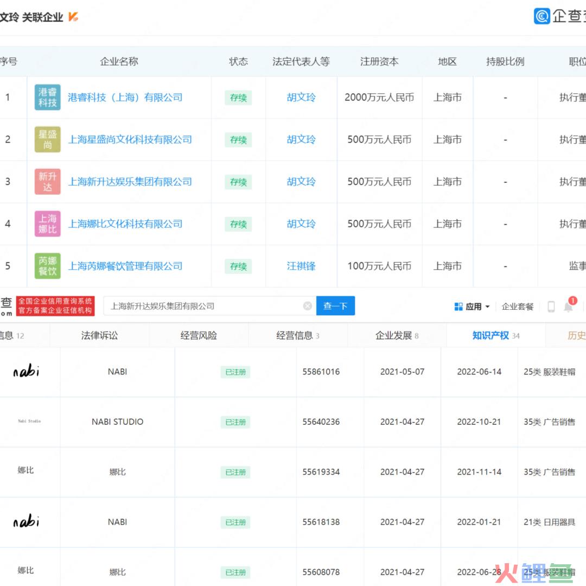The width and height of the screenshot is (586, 586).
Task: Click registration number 55640236
Action: tap(321, 422)
